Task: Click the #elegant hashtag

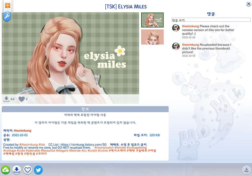Action: 62,151
